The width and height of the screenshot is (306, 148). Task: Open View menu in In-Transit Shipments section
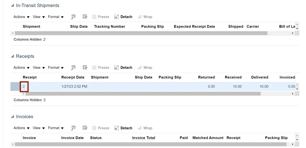pyautogui.click(x=39, y=17)
